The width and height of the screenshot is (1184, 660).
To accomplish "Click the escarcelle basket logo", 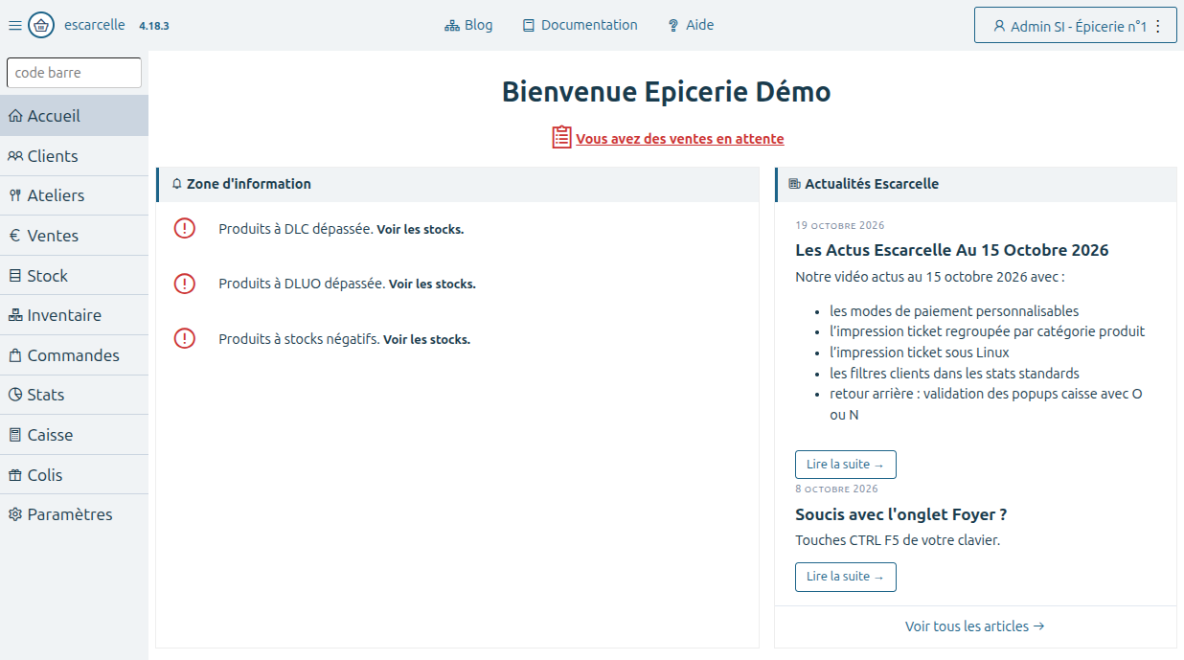I will [41, 26].
